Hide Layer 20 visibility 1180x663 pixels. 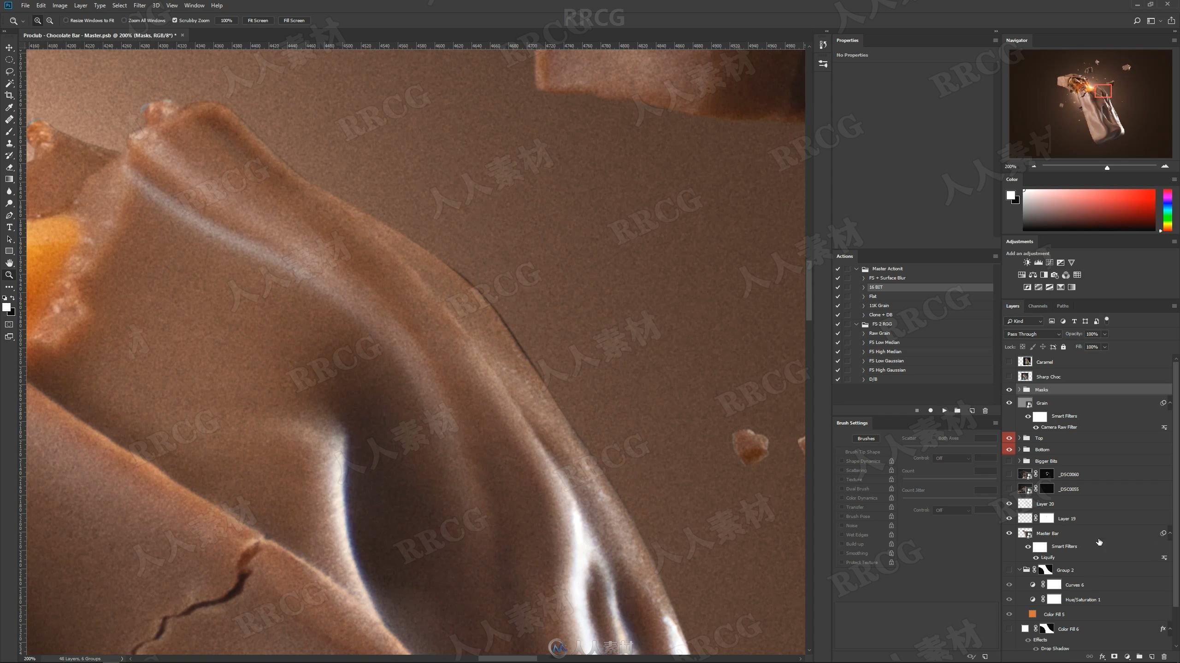(1009, 504)
